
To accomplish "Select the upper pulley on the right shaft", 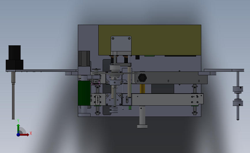I will click(x=238, y=89).
